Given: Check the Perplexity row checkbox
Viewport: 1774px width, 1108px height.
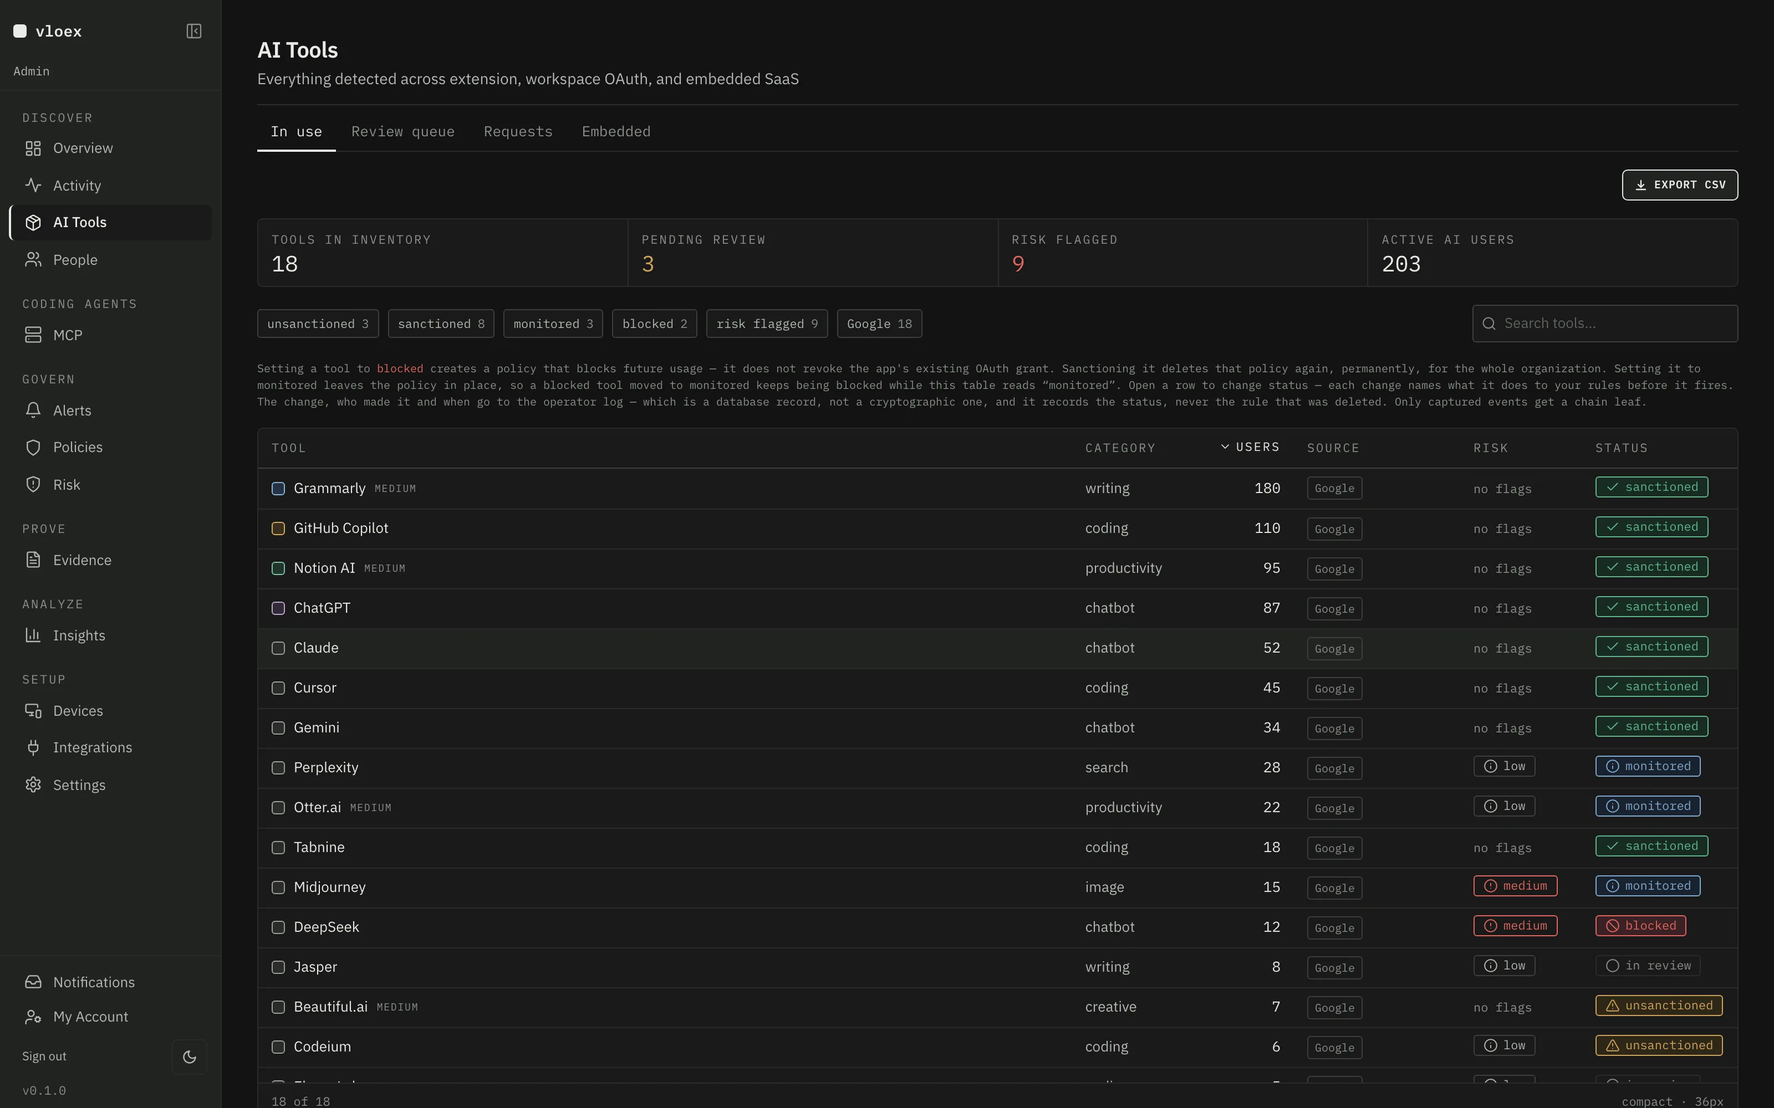Looking at the screenshot, I should pyautogui.click(x=278, y=768).
